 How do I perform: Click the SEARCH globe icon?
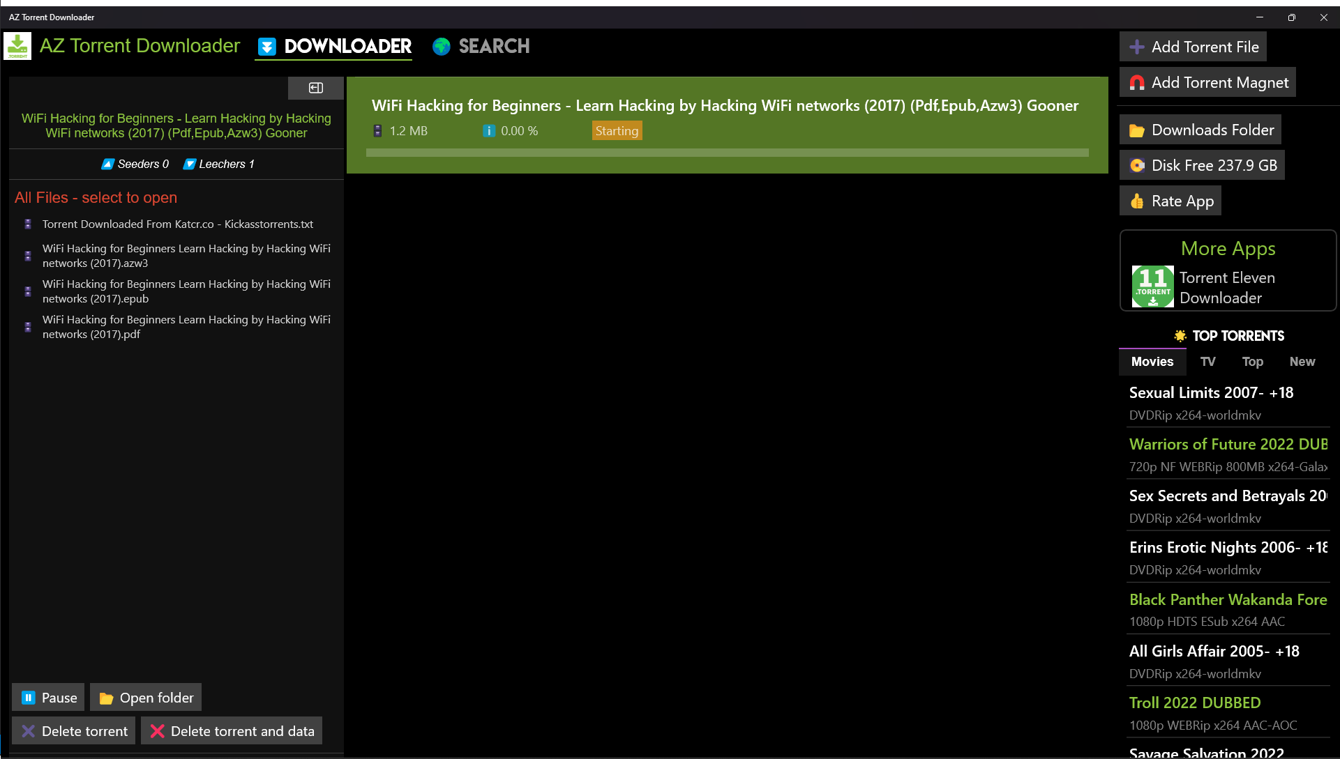(x=441, y=45)
